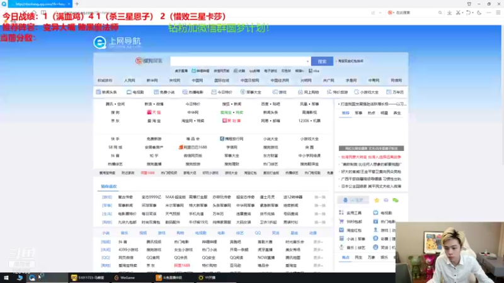
Task: Open the 聚划算 link
Action: (x=231, y=121)
